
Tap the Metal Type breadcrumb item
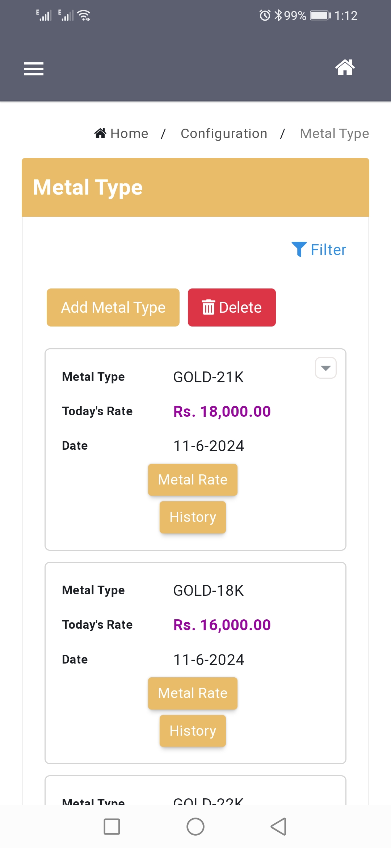pyautogui.click(x=334, y=134)
